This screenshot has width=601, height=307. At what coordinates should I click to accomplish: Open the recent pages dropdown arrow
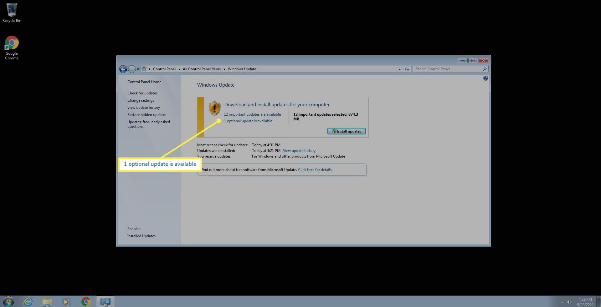[x=138, y=69]
